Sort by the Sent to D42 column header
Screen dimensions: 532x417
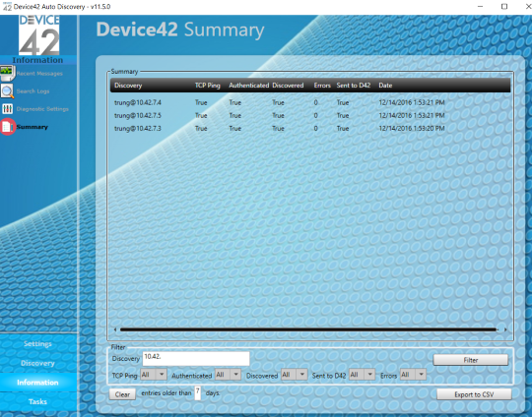354,86
